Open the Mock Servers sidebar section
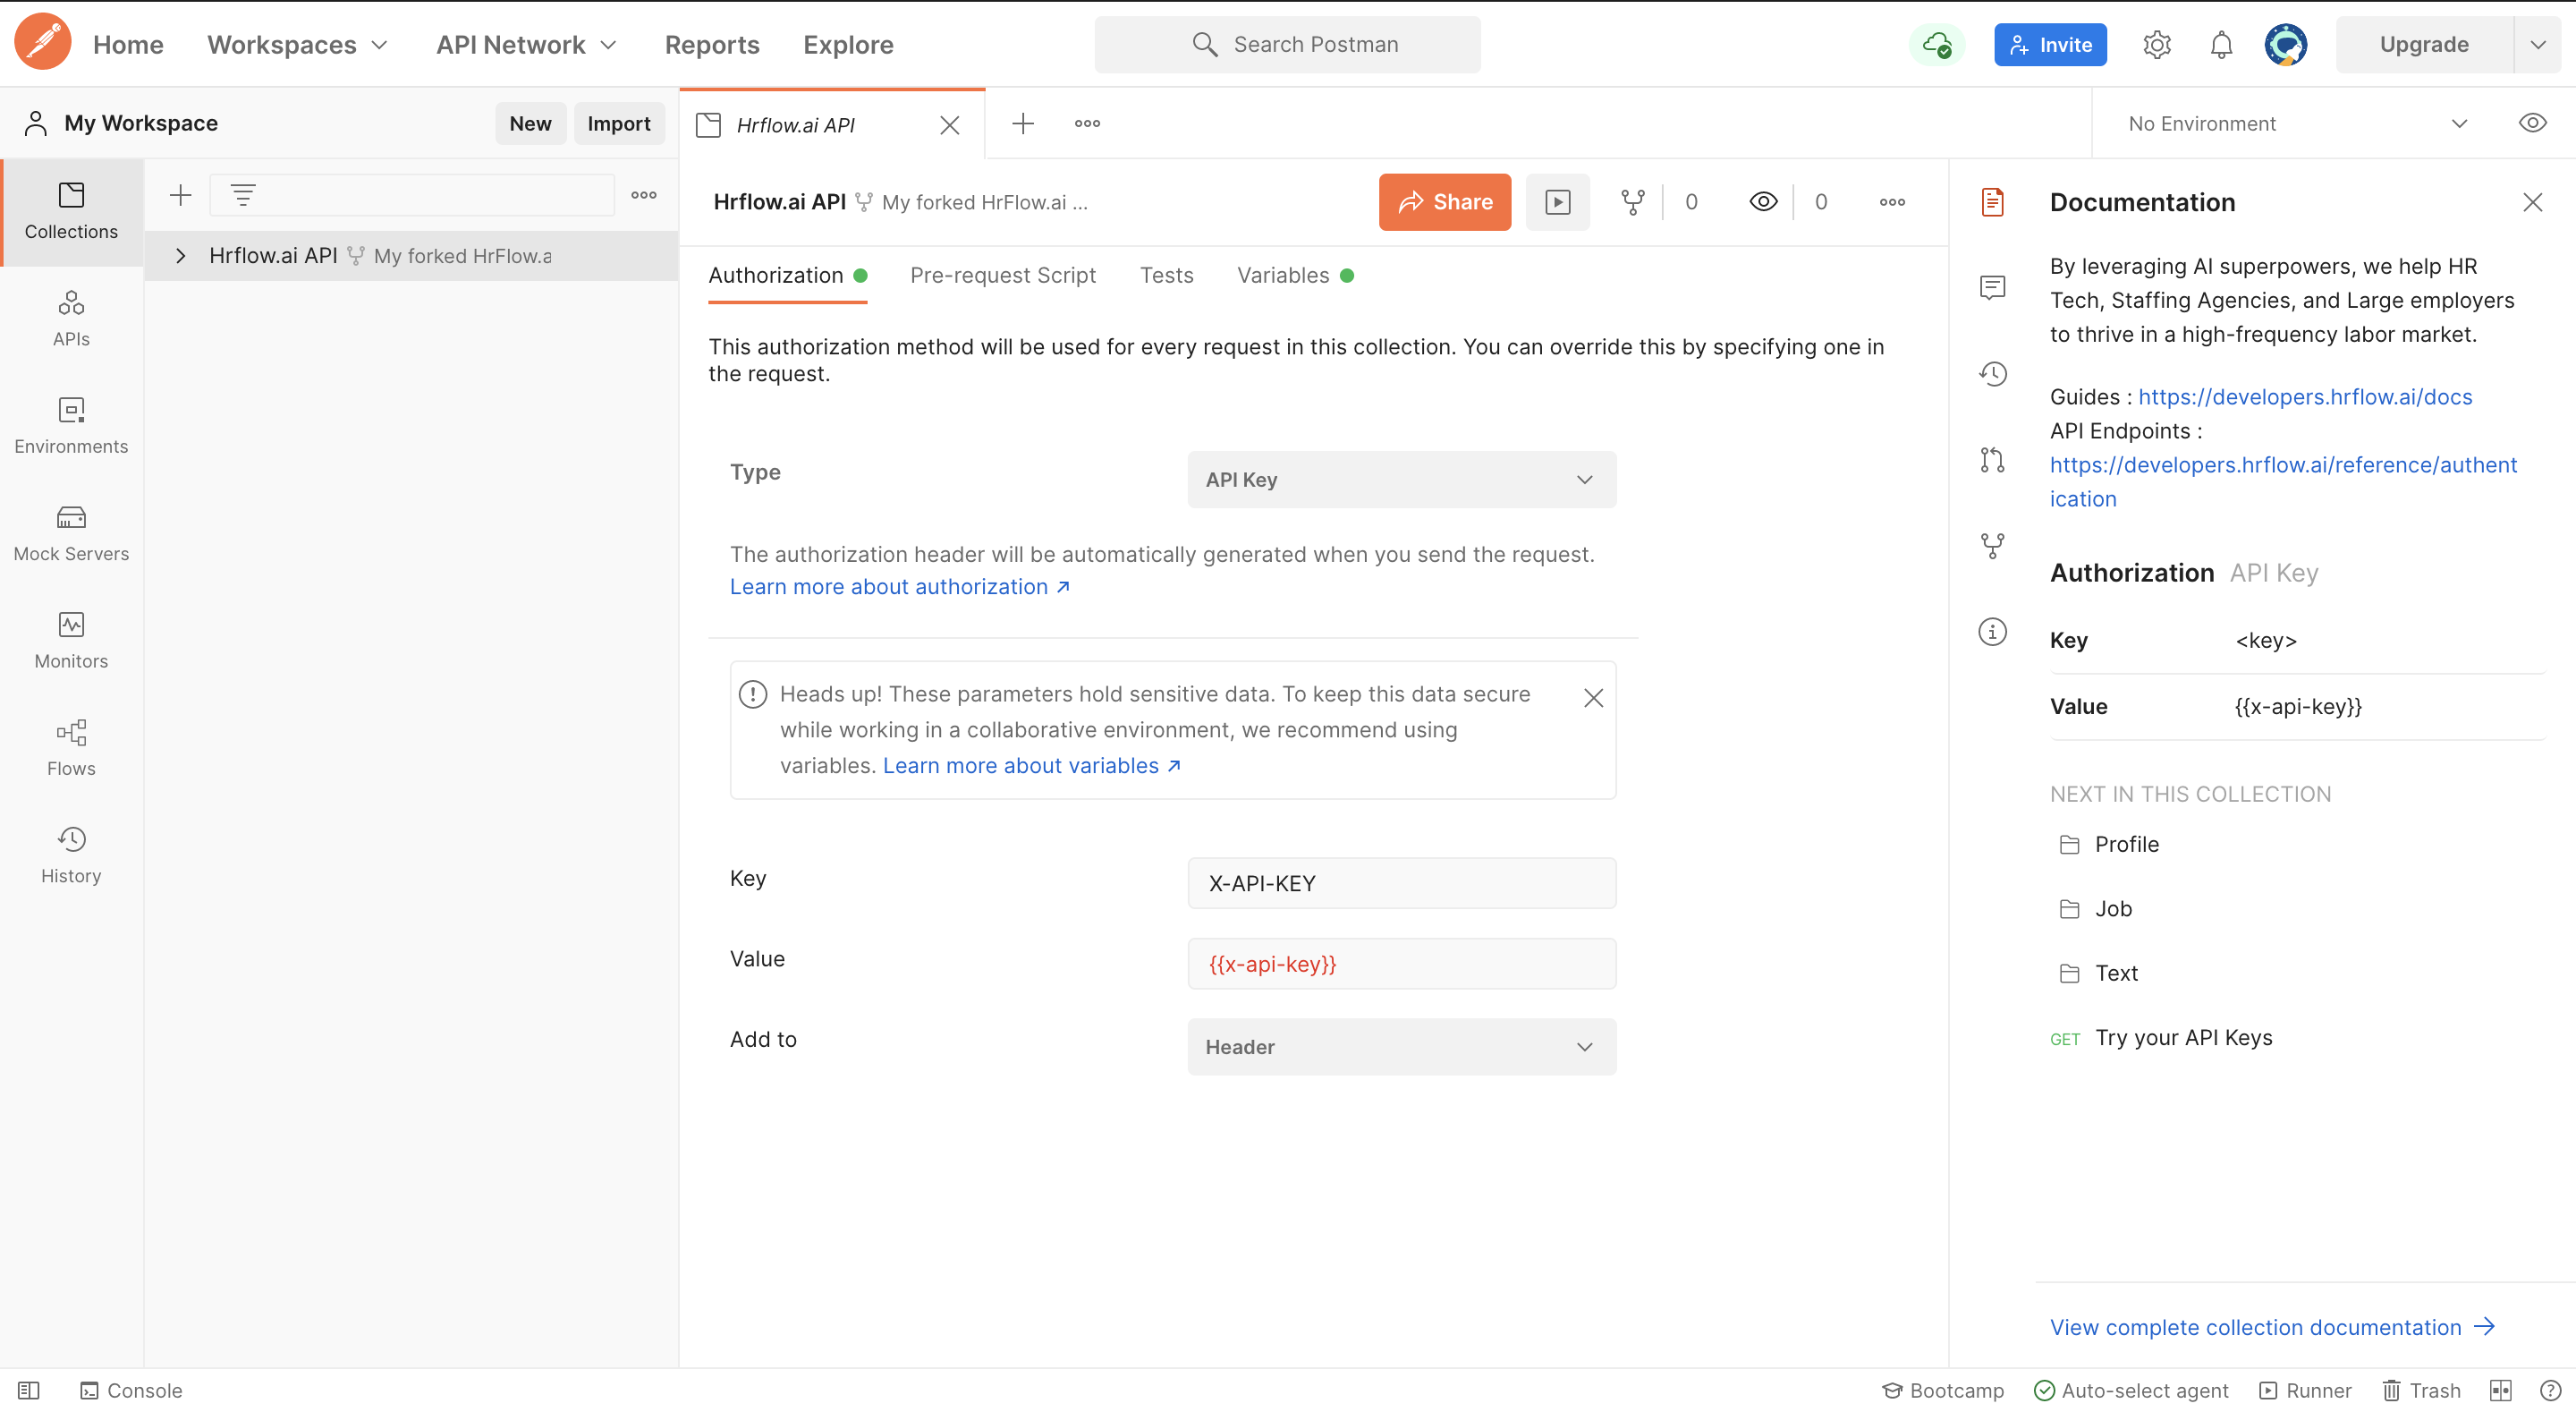 71,533
